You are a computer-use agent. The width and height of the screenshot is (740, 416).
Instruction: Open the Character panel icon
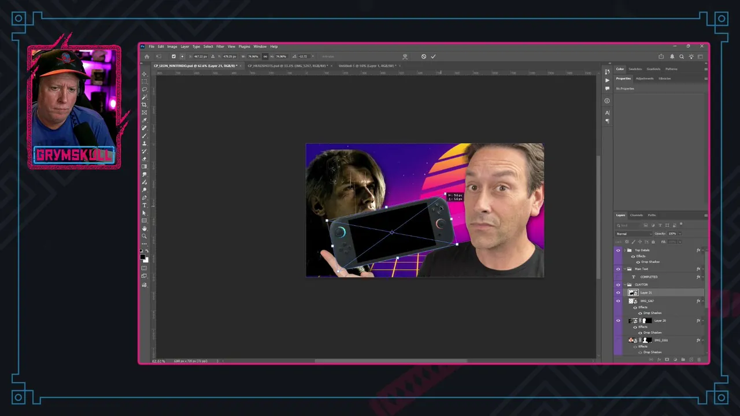coord(607,113)
